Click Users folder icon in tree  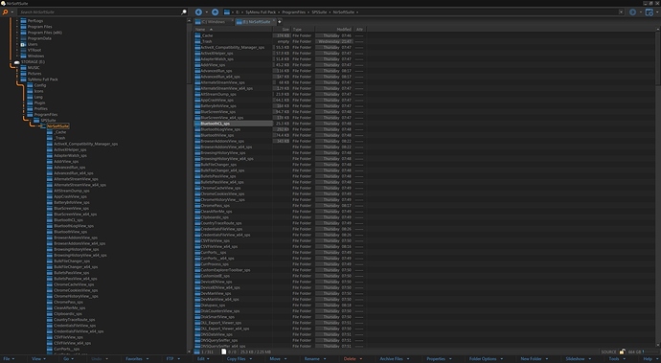pos(23,44)
